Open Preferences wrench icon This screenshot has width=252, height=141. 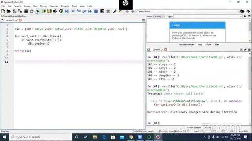115,11
